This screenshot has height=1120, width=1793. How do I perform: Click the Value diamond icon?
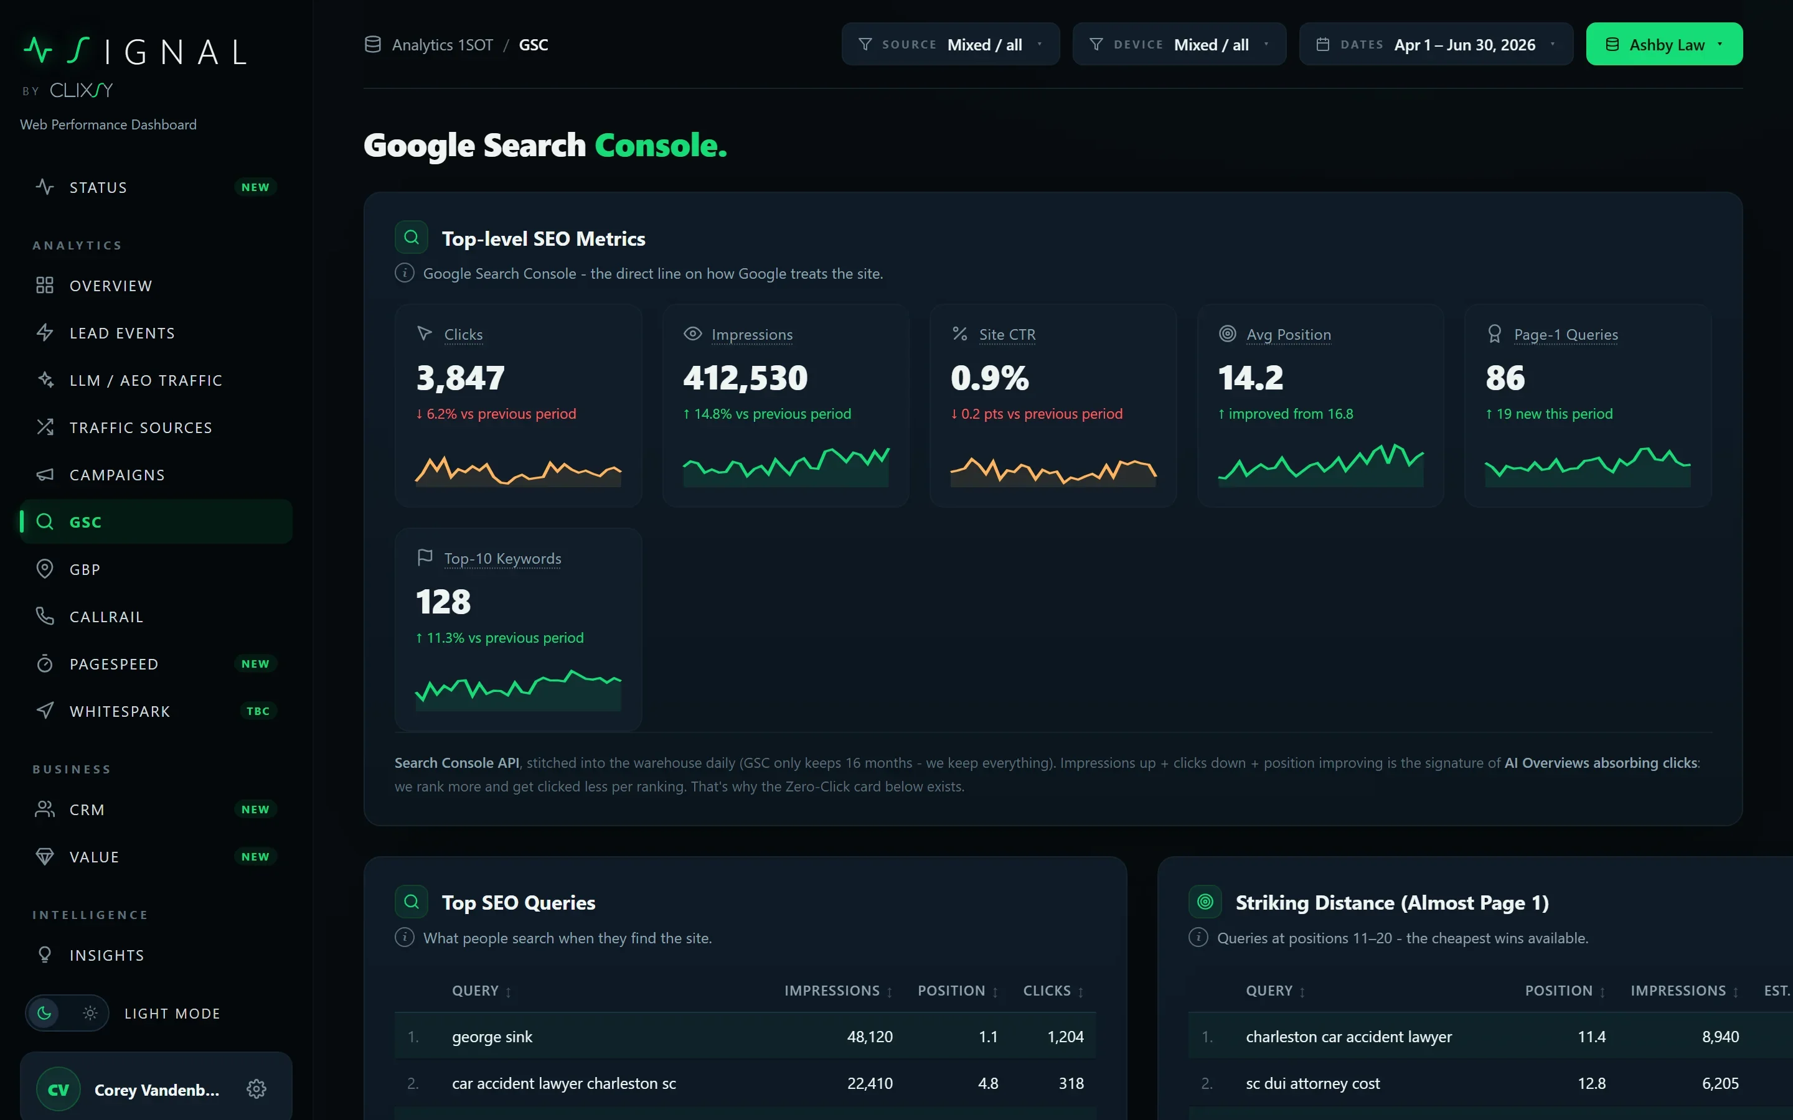pos(44,856)
